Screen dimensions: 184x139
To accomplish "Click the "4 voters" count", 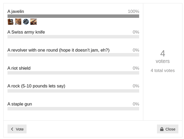I will tap(162, 56).
